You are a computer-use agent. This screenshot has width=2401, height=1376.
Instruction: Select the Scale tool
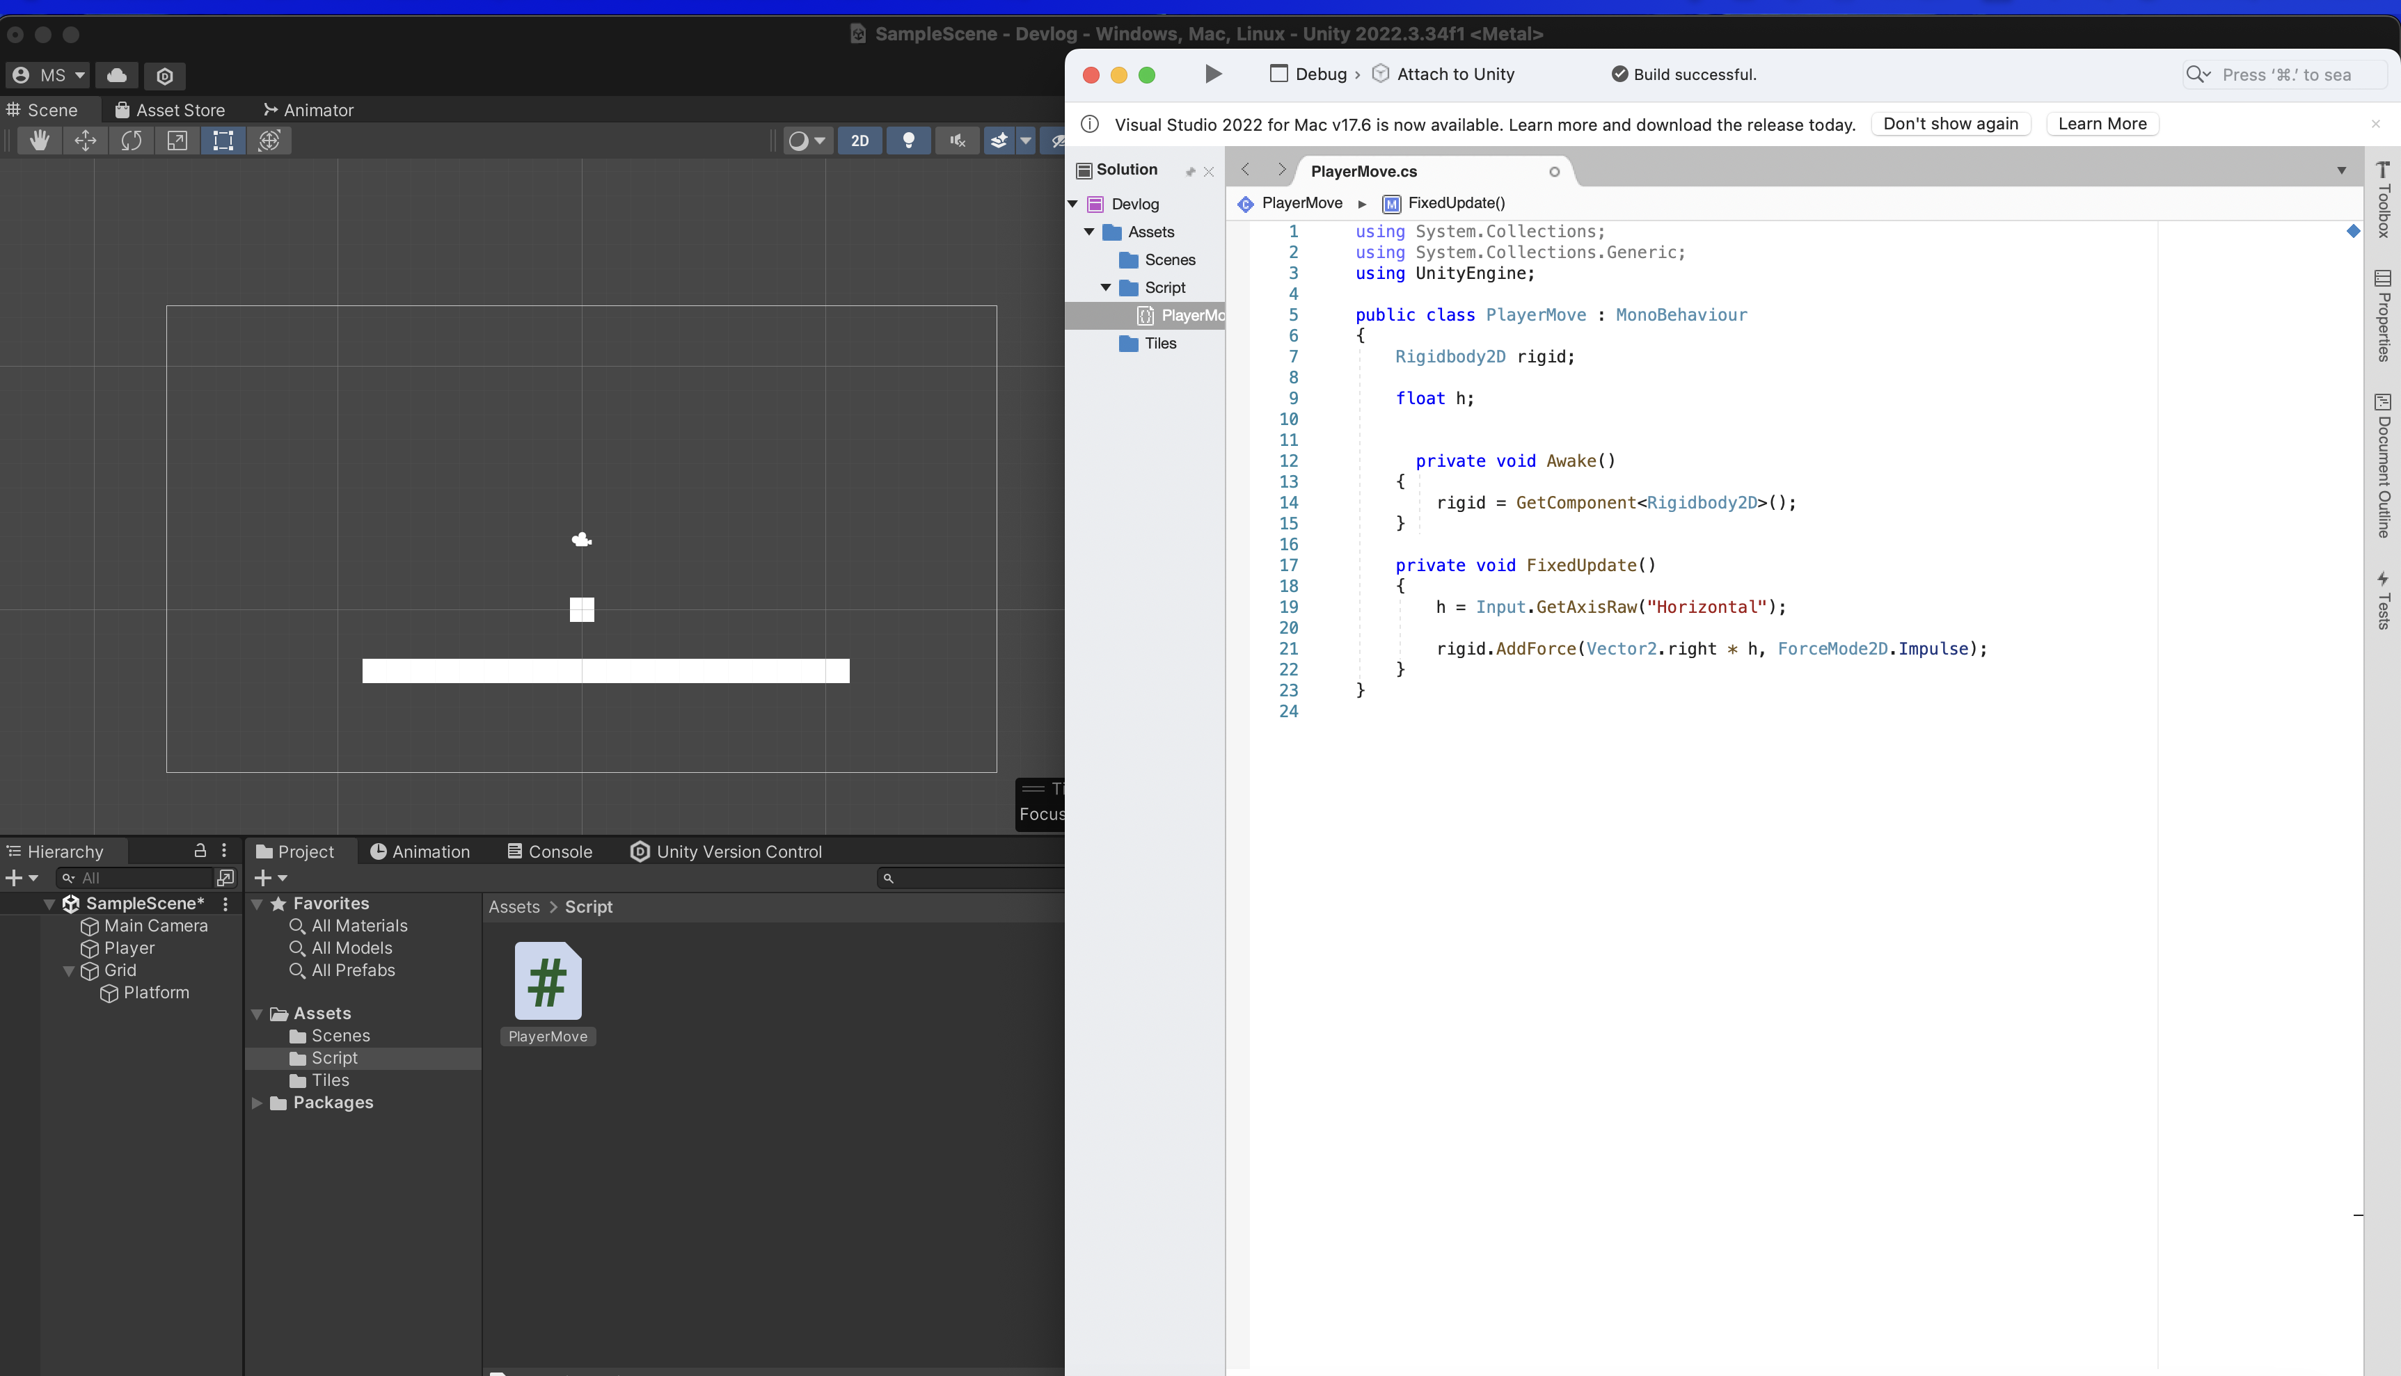tap(177, 141)
